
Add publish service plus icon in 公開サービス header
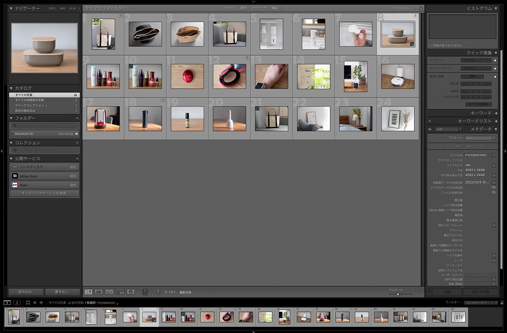(77, 159)
